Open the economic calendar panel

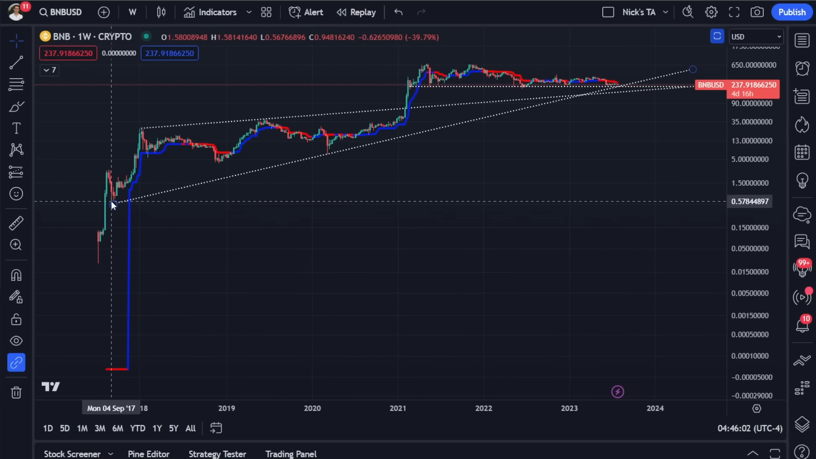802,152
